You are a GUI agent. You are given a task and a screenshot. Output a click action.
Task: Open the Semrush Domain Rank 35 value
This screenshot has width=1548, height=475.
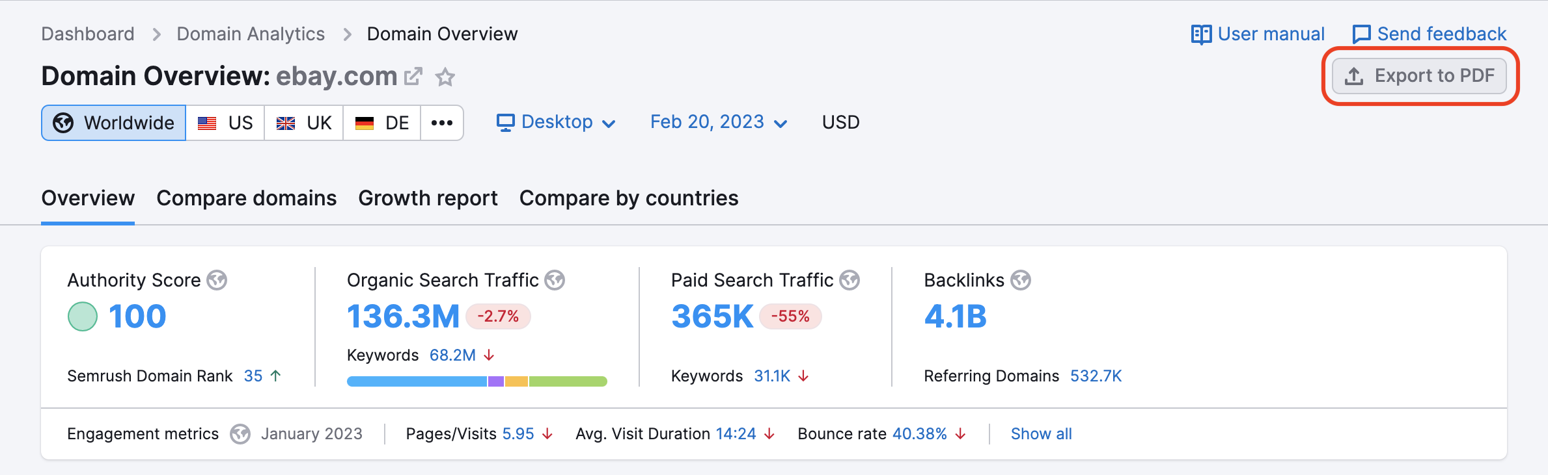point(253,376)
